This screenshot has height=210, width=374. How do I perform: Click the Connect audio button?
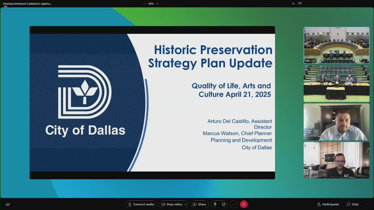(141, 204)
